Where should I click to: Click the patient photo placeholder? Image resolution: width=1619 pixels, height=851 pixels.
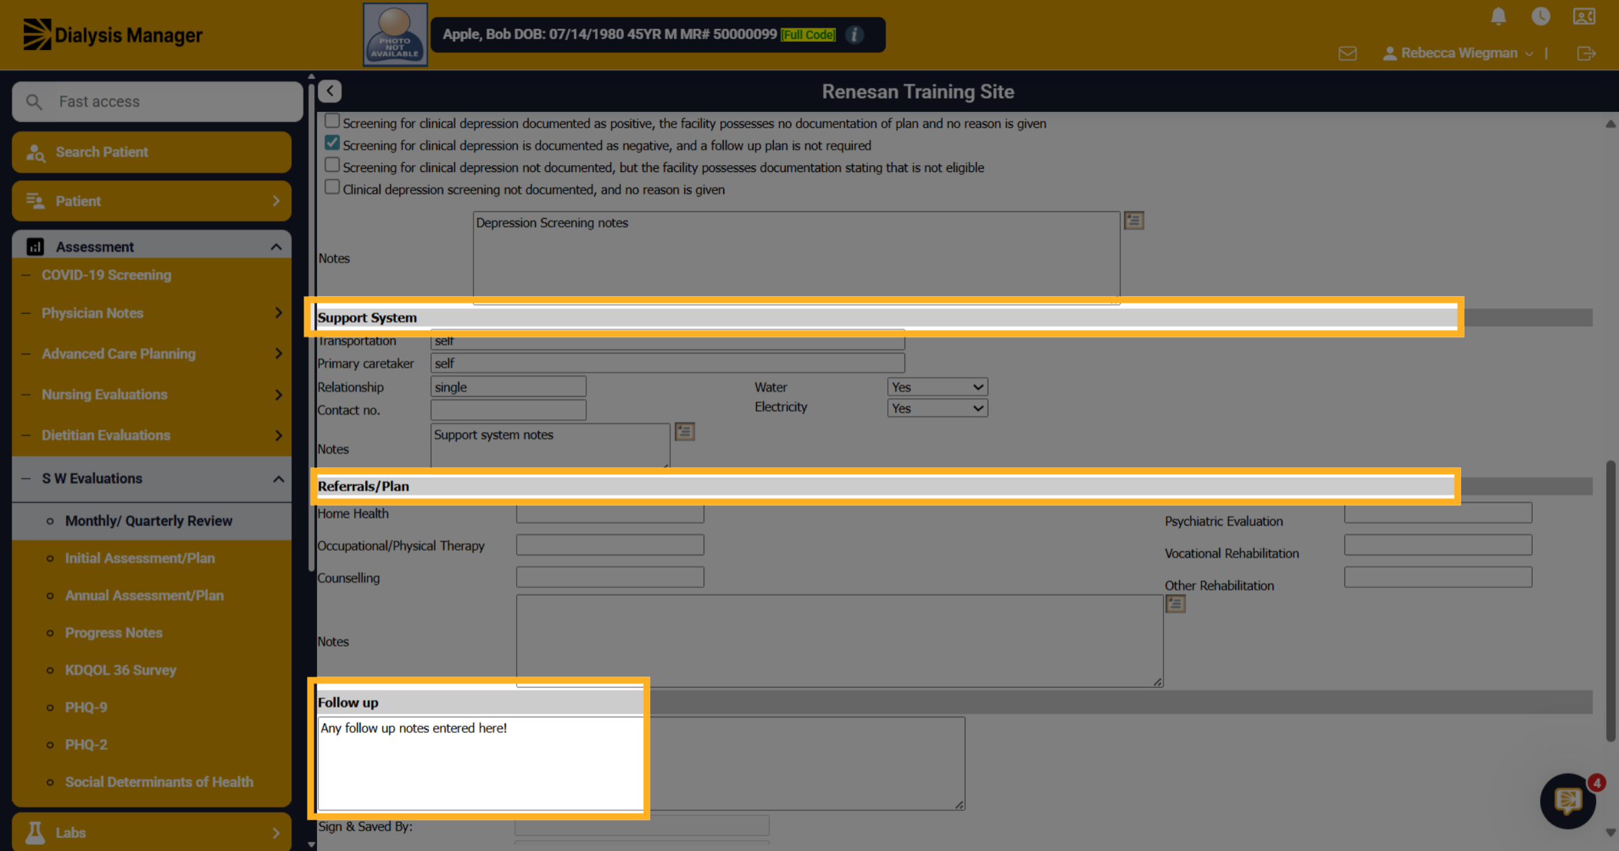point(395,34)
